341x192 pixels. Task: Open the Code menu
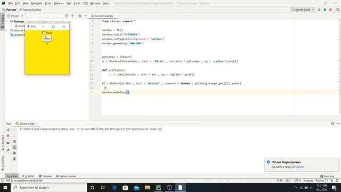[48, 4]
